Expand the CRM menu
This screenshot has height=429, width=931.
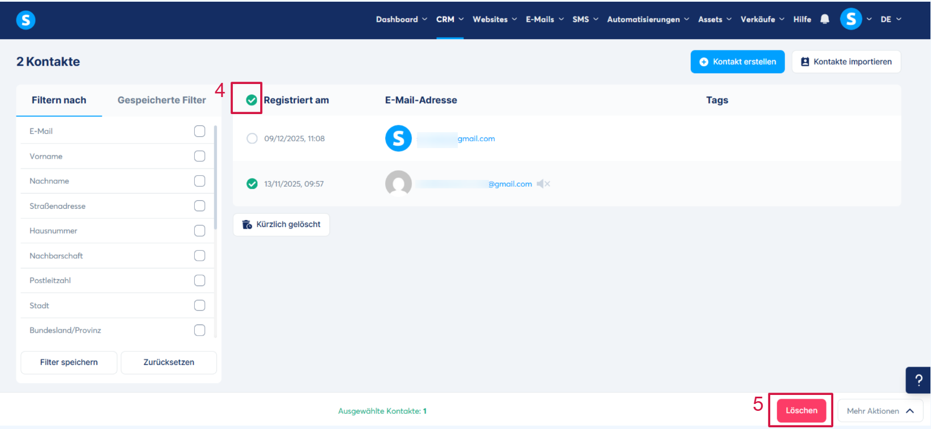coord(450,19)
